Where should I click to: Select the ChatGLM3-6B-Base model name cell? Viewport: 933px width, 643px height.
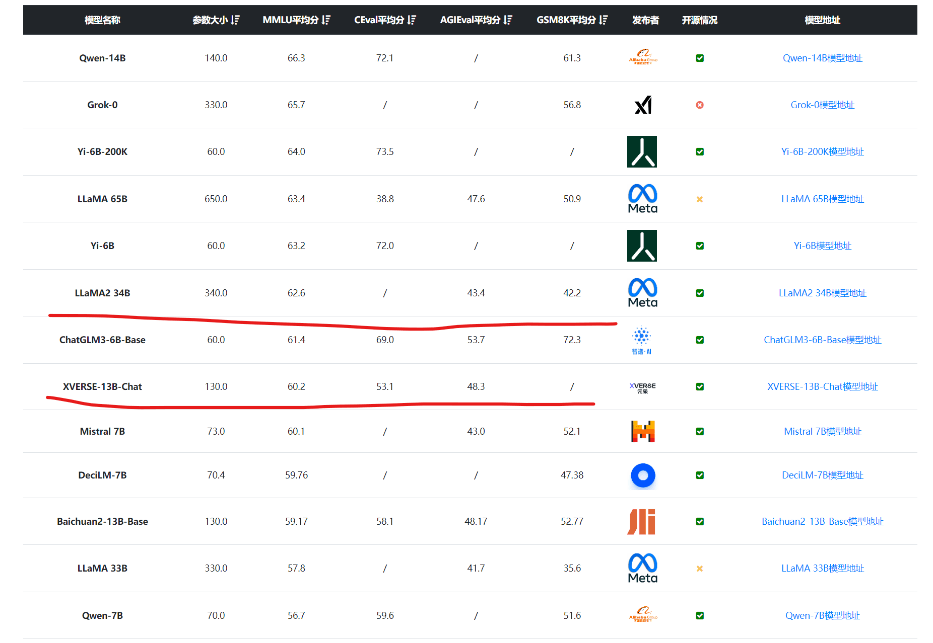point(102,340)
